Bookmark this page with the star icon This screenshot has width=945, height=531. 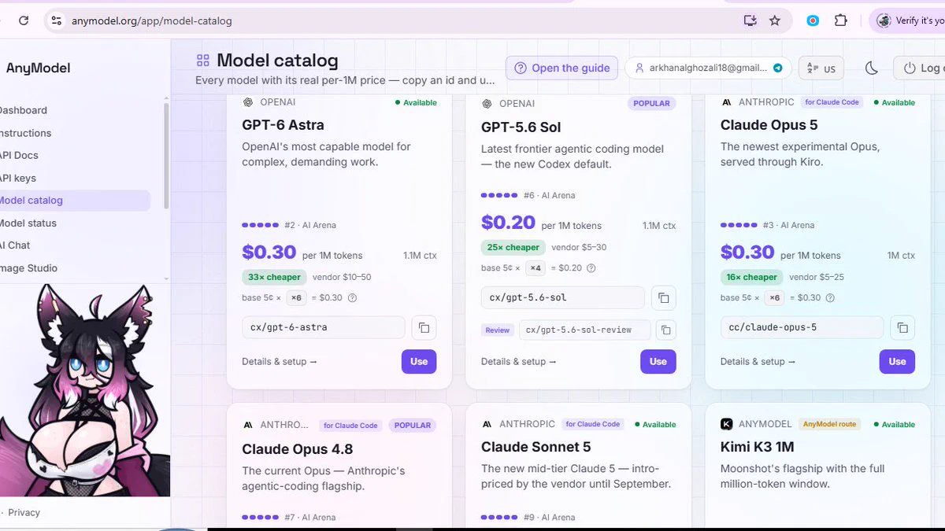point(775,20)
